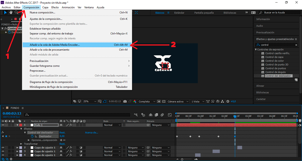Screen dimensions: 302x161
Task: Click the parent pick whip for Nulo 1
Action: (148, 125)
